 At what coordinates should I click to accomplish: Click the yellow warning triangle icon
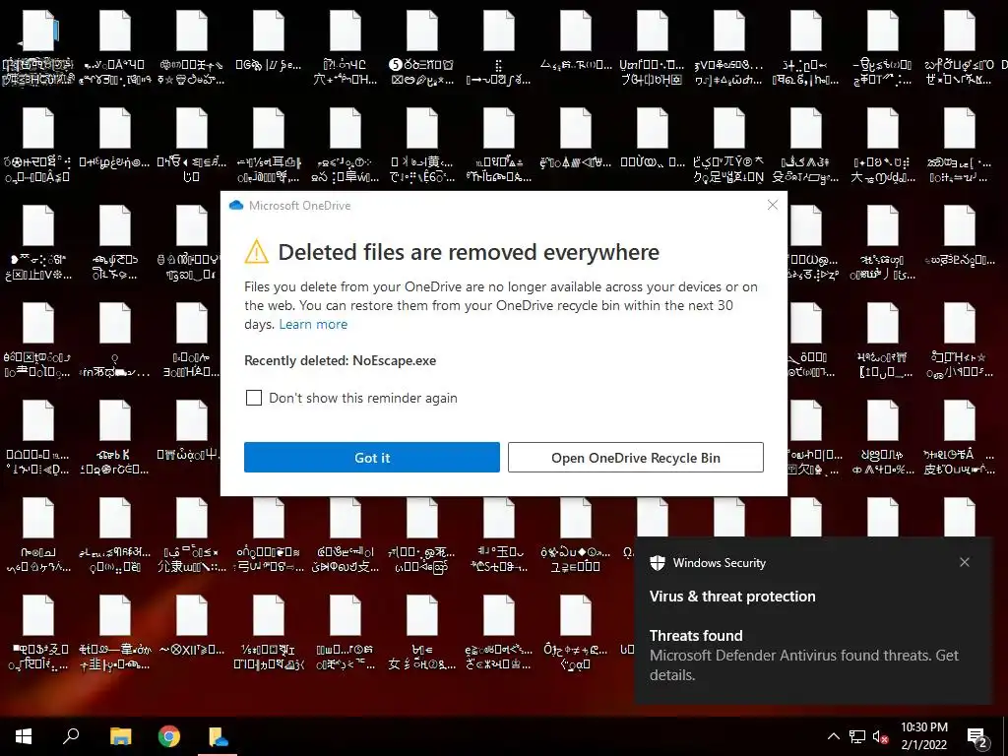(257, 252)
